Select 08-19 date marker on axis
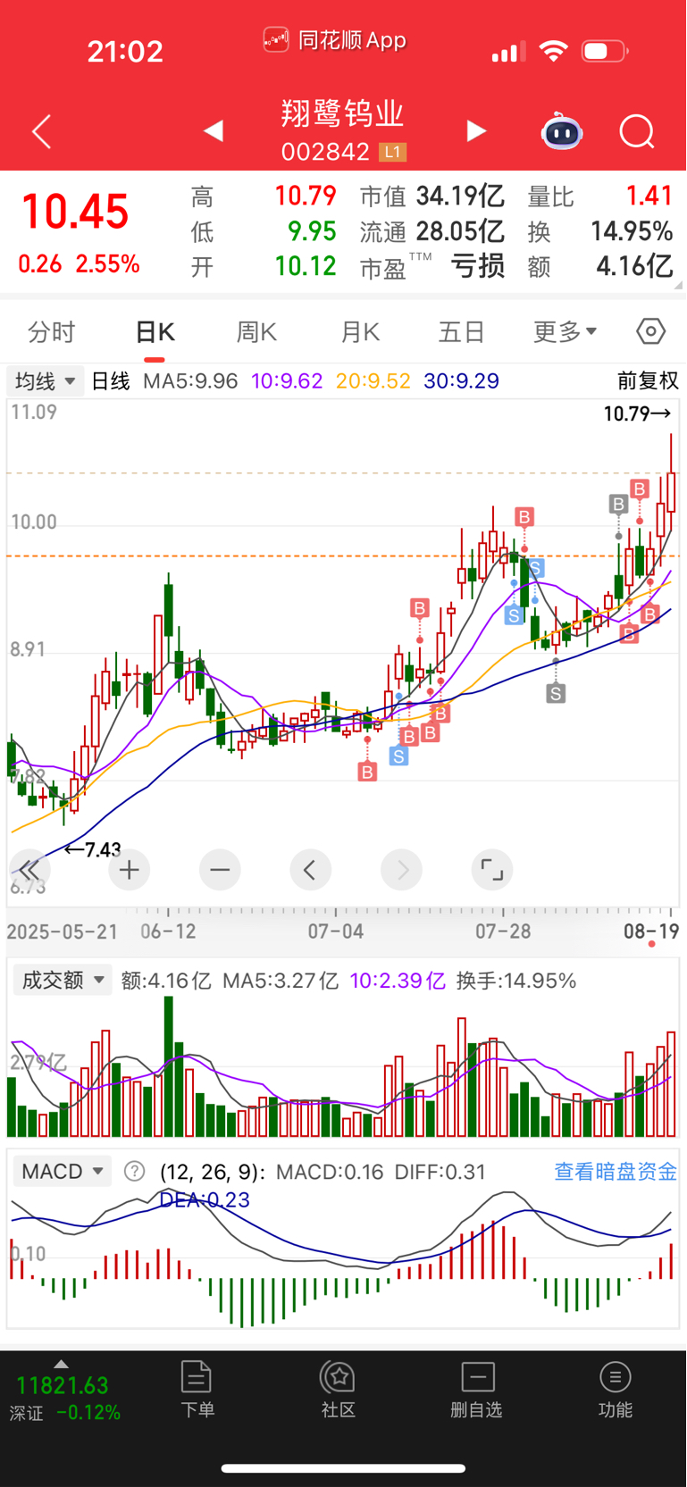The height and width of the screenshot is (1487, 687). 651,931
